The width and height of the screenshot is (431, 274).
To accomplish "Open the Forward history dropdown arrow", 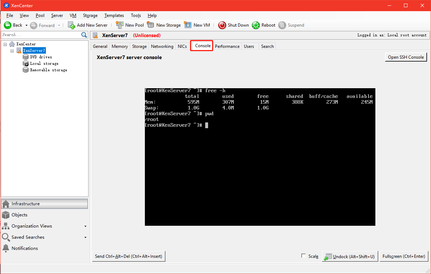I will tap(59, 26).
